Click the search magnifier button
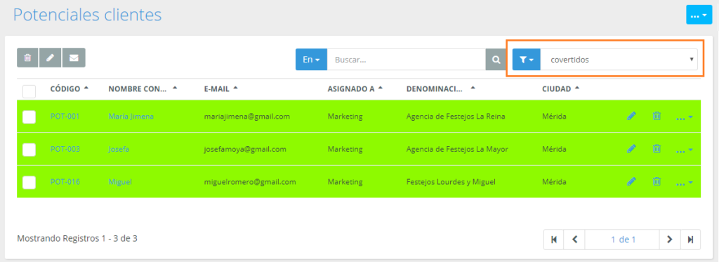This screenshot has height=262, width=719. coord(496,60)
